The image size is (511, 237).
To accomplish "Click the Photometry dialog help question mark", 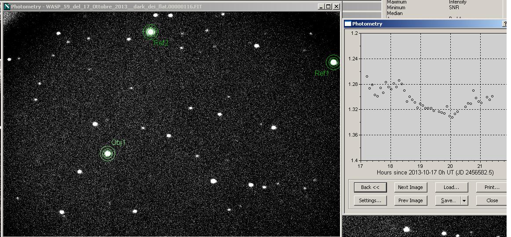I will pyautogui.click(x=504, y=24).
